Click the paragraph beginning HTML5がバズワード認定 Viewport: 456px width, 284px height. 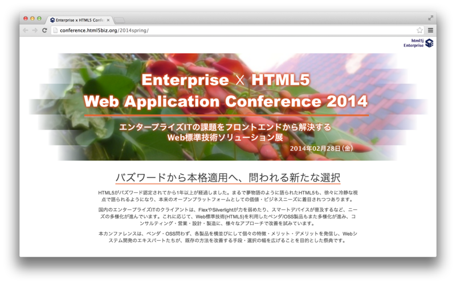coord(227,196)
